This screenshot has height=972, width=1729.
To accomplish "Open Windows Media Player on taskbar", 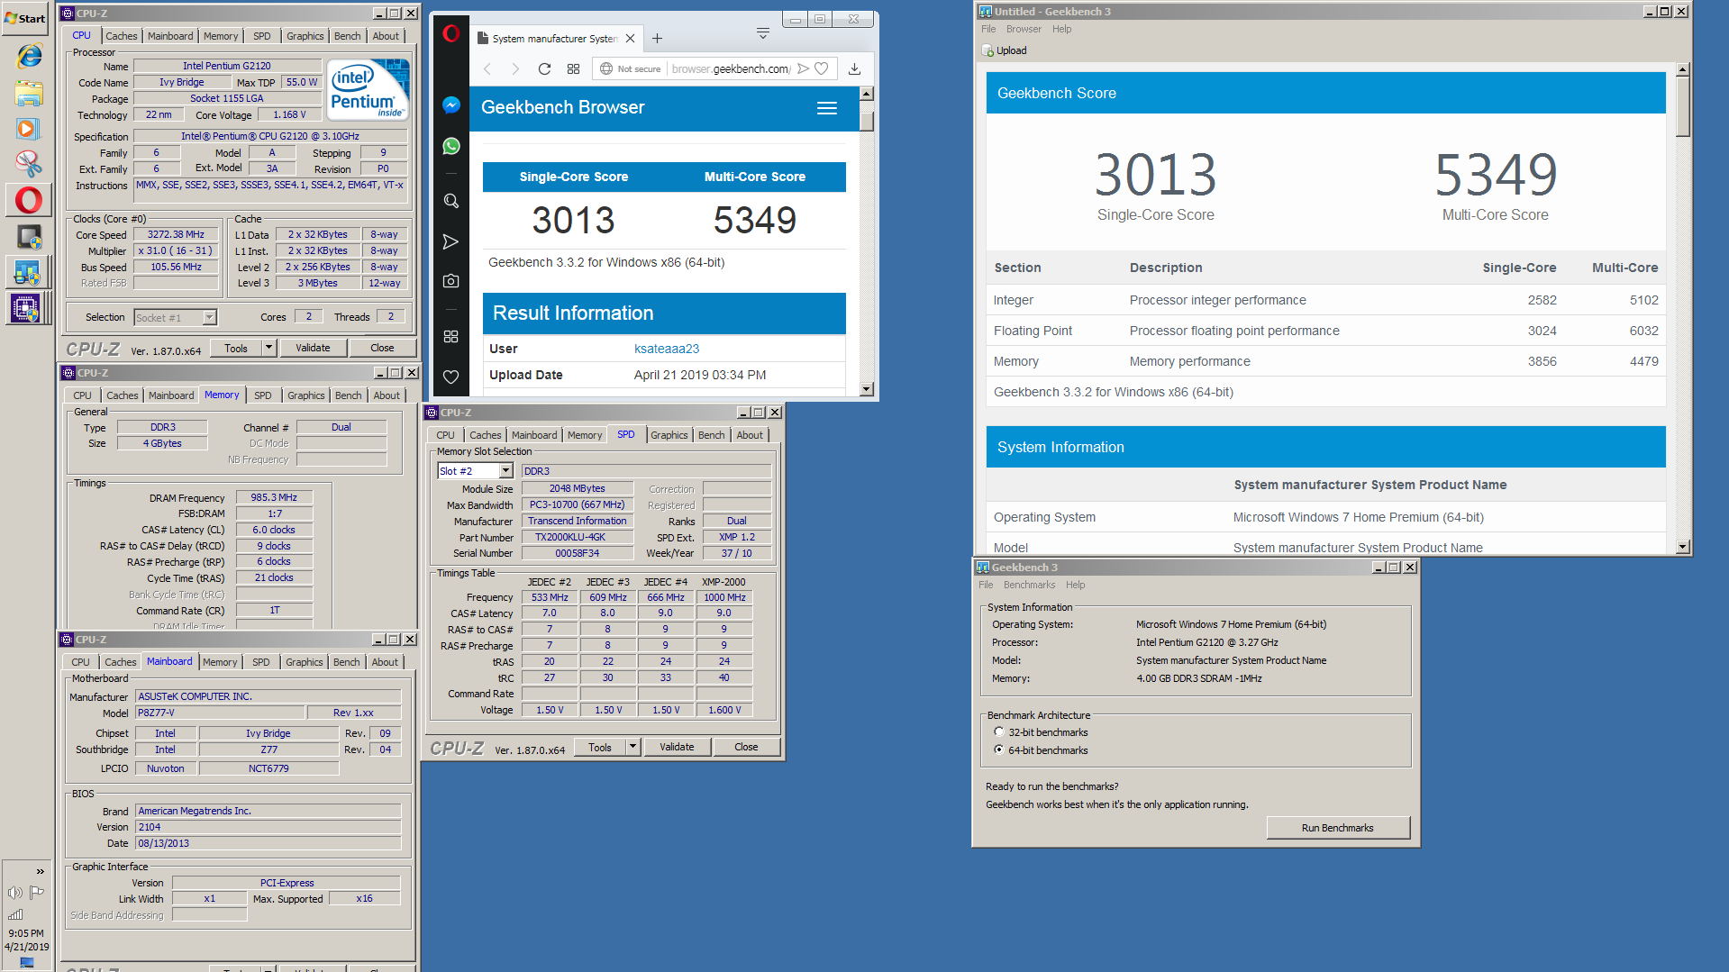I will point(29,129).
